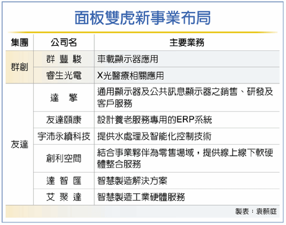Image resolution: width=286 pixels, height=225 pixels.
Task: Click the 主要業務 column header
Action: coord(187,43)
